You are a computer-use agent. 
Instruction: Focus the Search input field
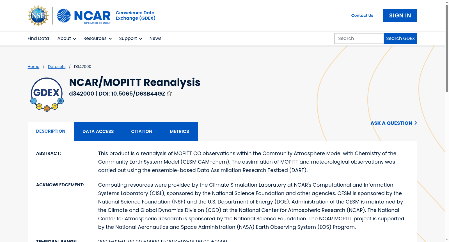pos(359,39)
